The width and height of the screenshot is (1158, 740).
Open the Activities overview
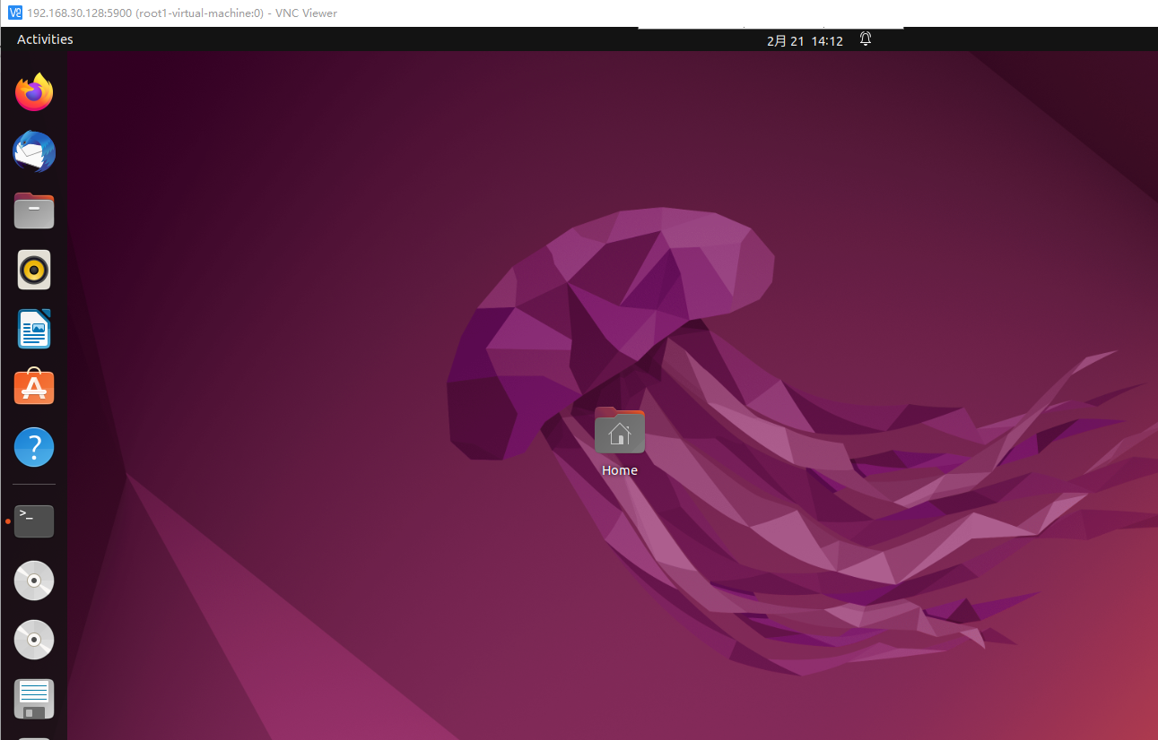pos(45,39)
